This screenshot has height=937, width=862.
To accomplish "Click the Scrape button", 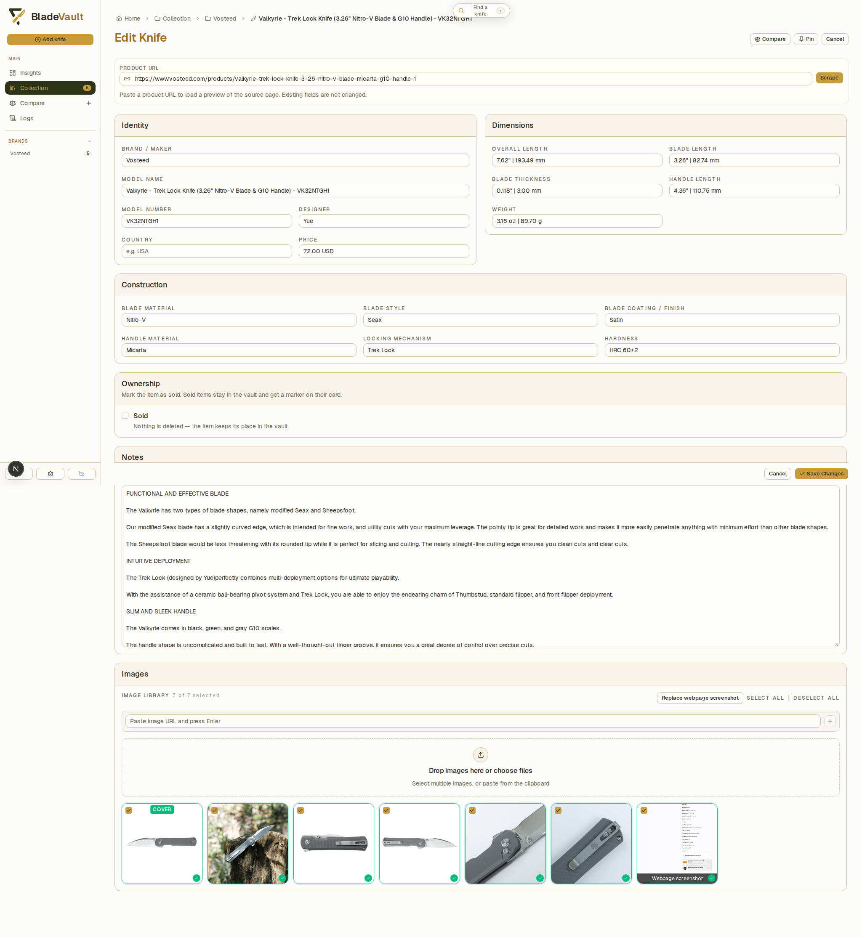I will click(829, 78).
